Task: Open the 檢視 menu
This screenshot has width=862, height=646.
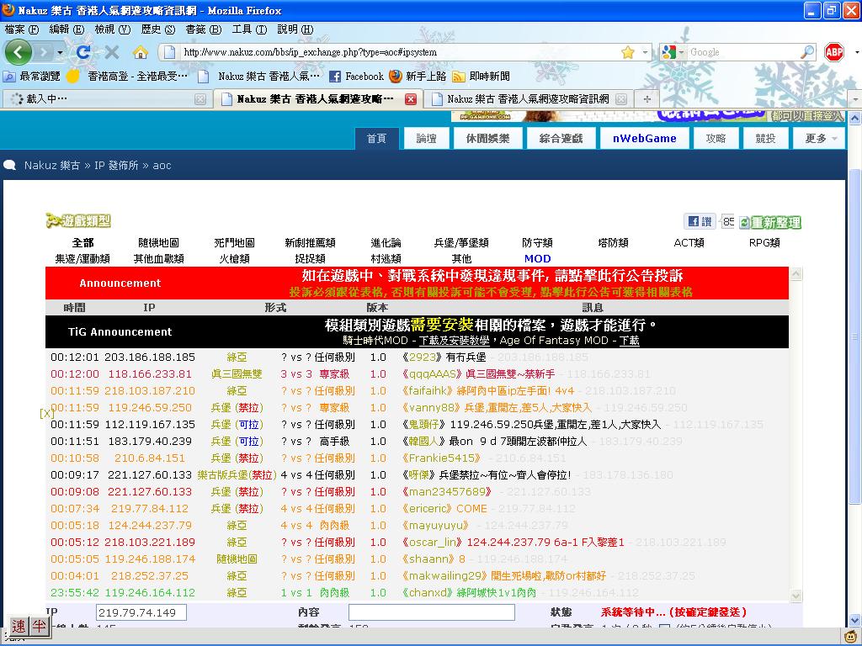Action: pyautogui.click(x=112, y=29)
